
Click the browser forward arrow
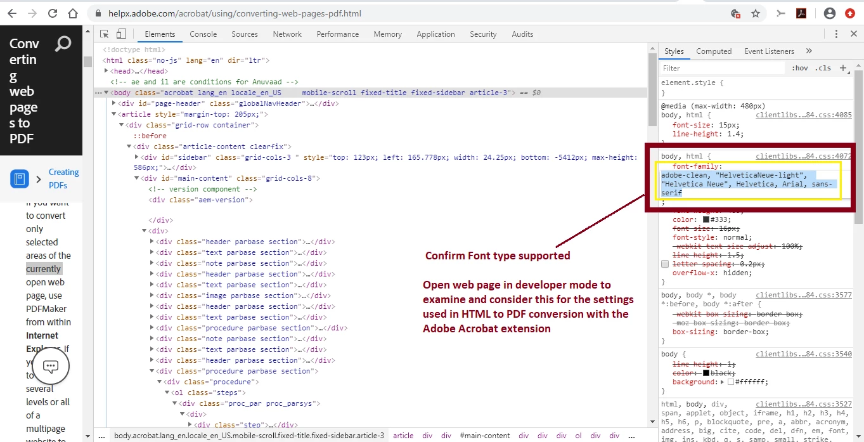click(x=32, y=13)
